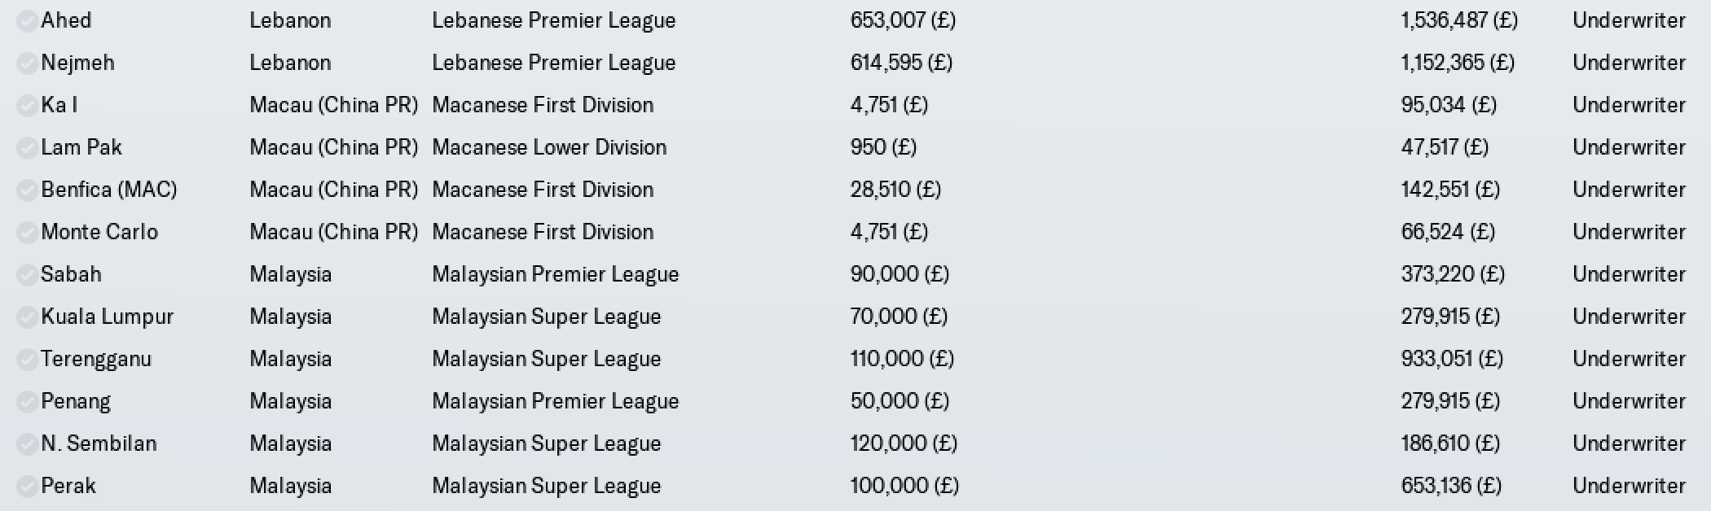Screen dimensions: 1711x511
Task: Click the 933,051 (£) value for Terengganu
Action: tap(1452, 359)
